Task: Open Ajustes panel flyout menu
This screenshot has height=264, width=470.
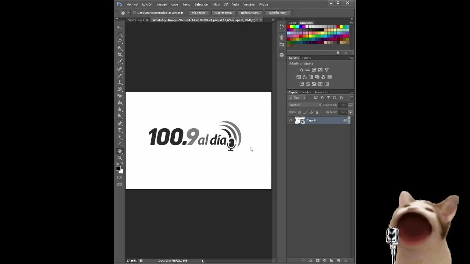Action: (351, 58)
